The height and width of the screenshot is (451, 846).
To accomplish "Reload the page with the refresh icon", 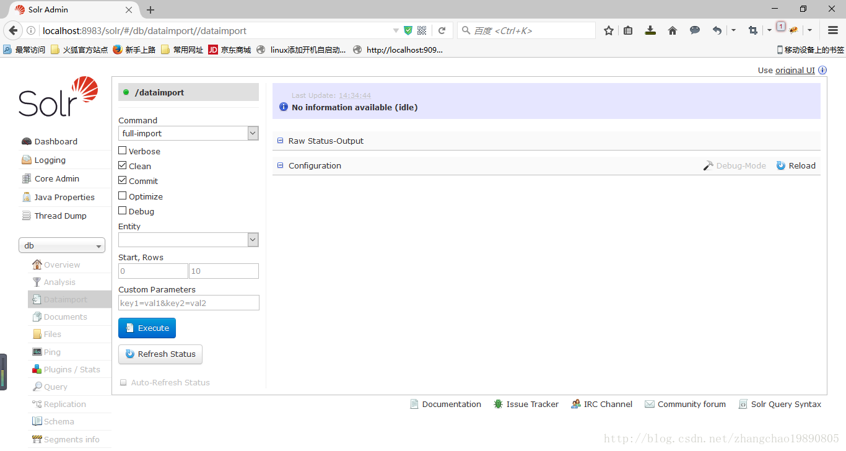I will pos(442,30).
